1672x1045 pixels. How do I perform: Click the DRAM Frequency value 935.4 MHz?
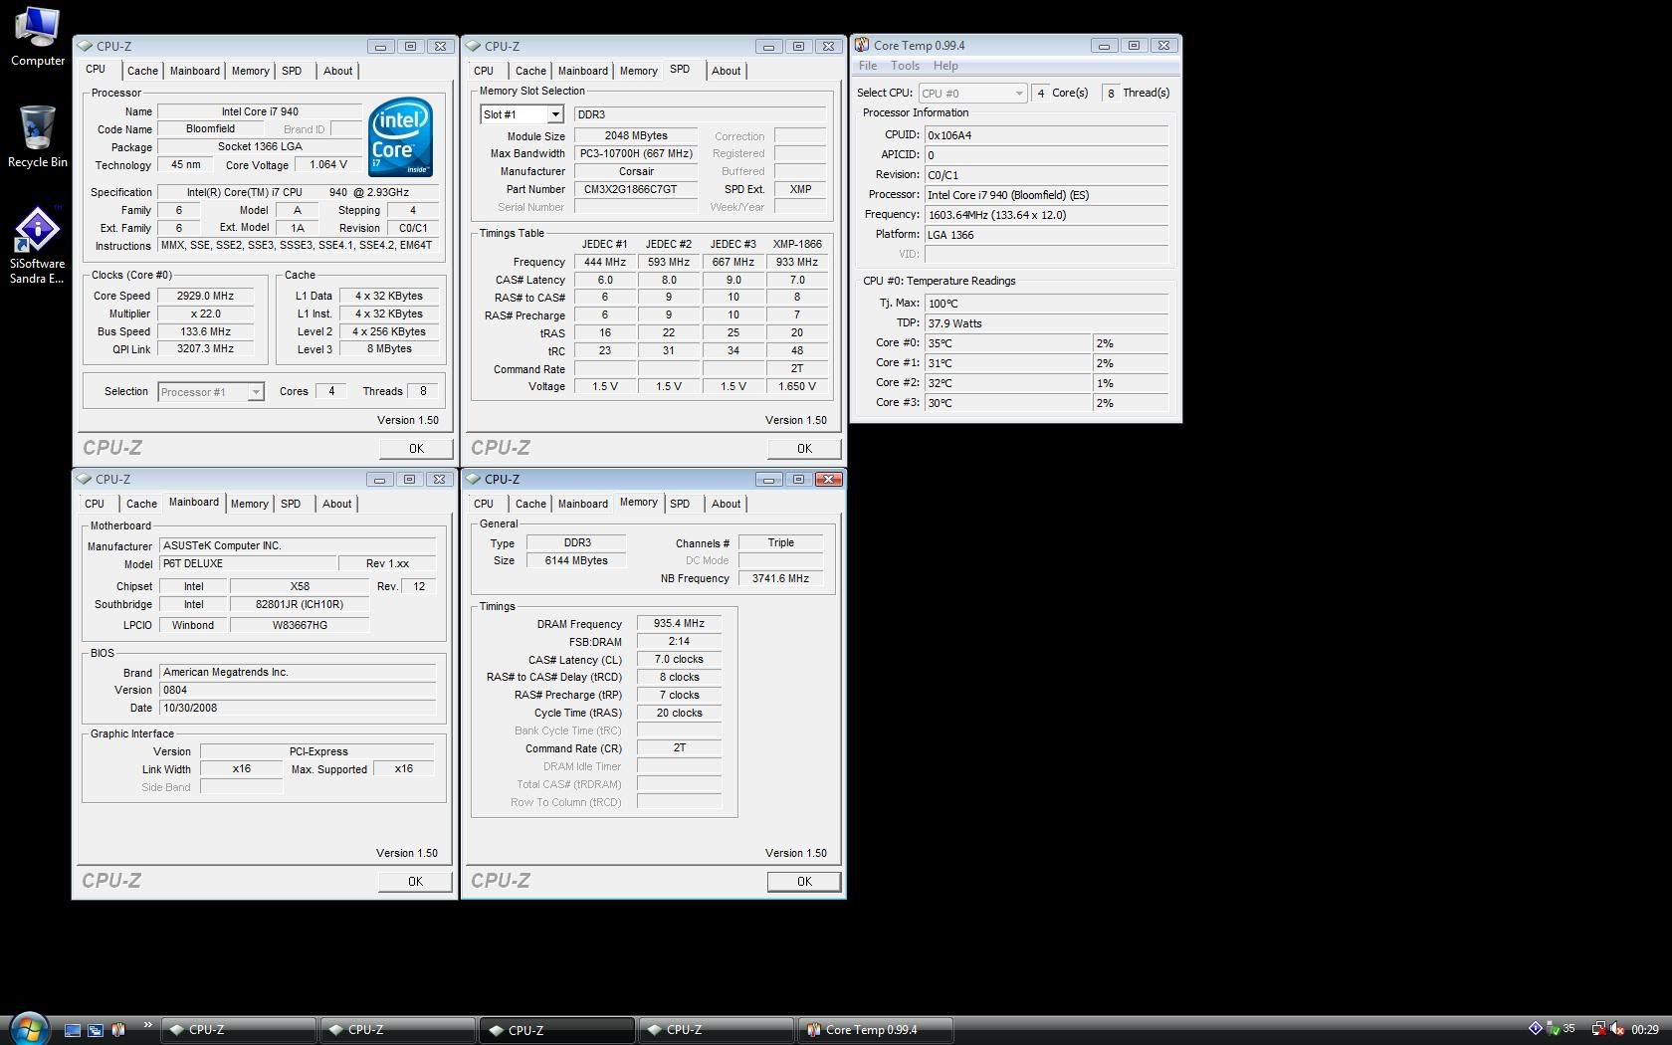click(x=679, y=624)
